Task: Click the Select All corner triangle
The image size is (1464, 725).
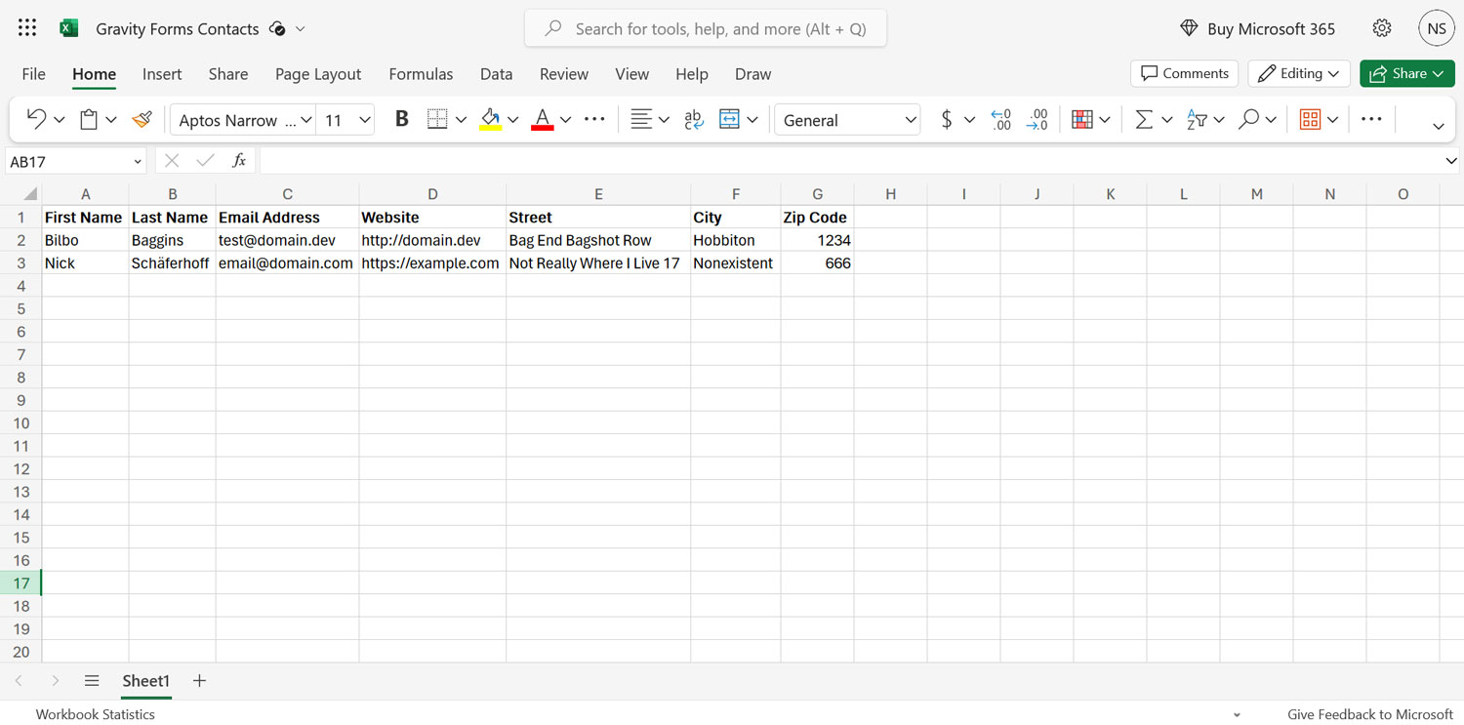Action: pos(30,194)
